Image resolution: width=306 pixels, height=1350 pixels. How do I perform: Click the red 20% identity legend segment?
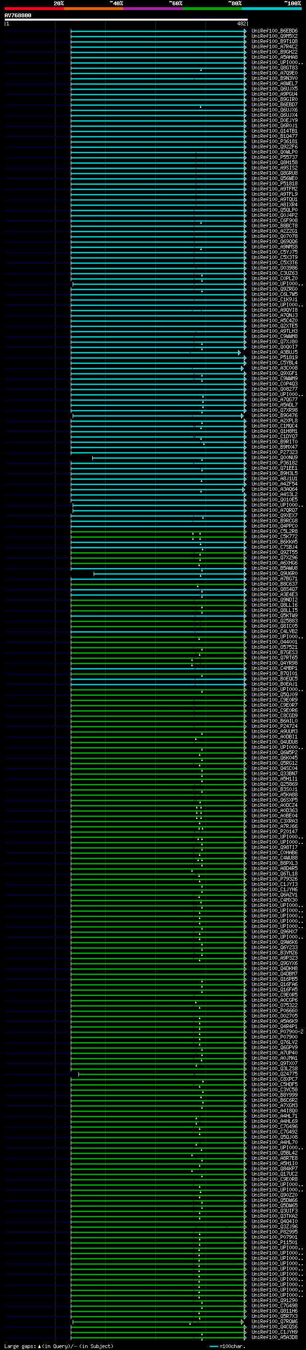34,9
